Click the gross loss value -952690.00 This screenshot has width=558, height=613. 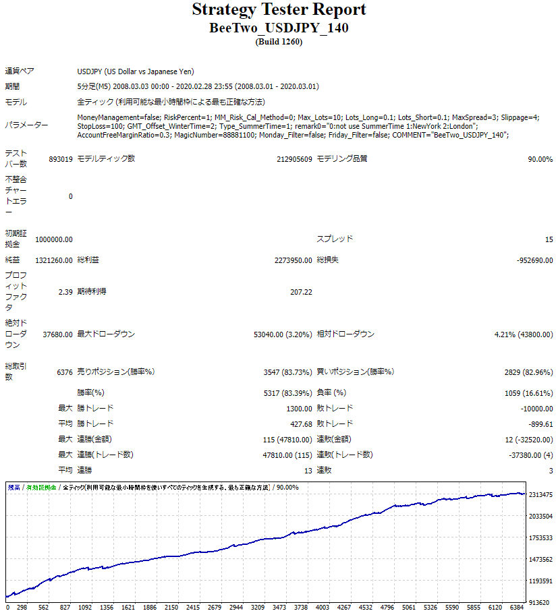click(x=534, y=260)
